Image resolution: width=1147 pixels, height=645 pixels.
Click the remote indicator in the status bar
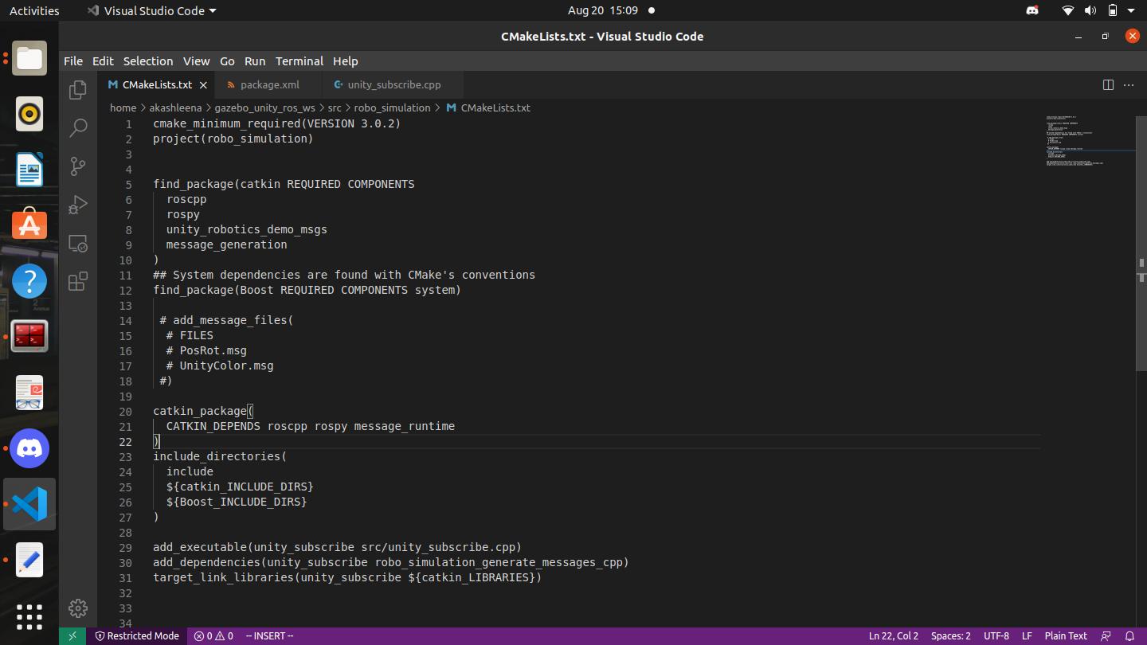[72, 635]
